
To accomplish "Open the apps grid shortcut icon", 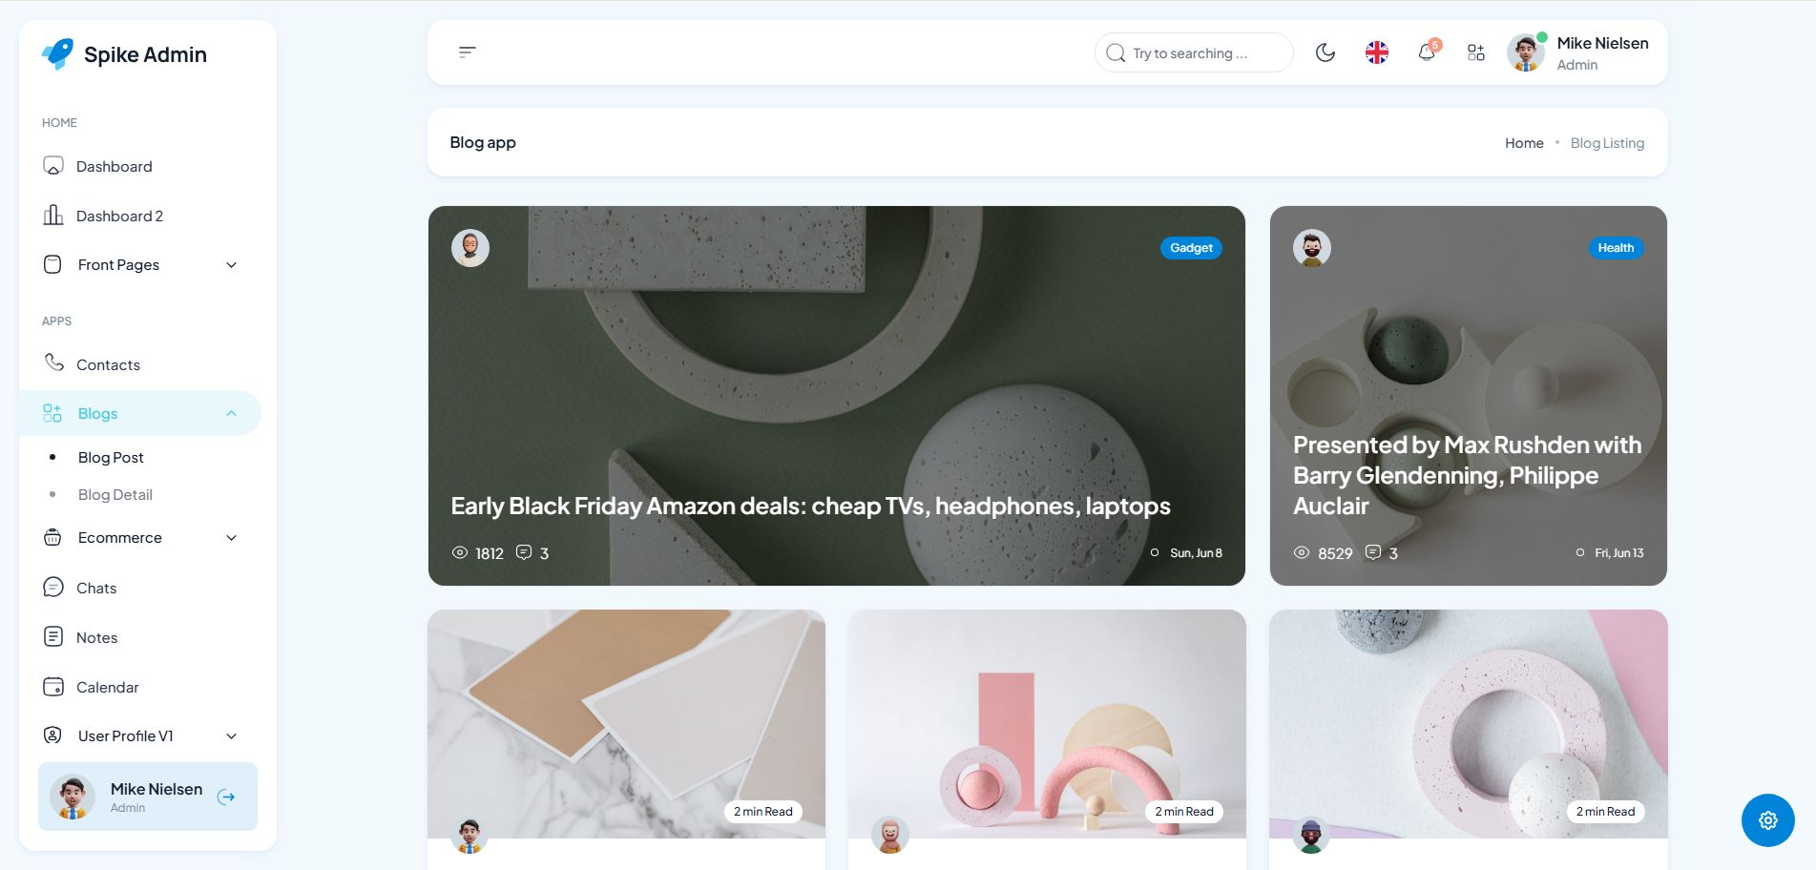I will click(1476, 52).
